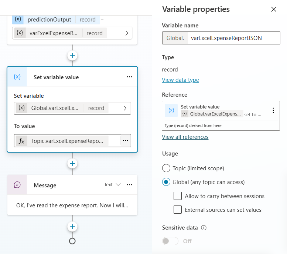Click View all references link

(x=185, y=137)
